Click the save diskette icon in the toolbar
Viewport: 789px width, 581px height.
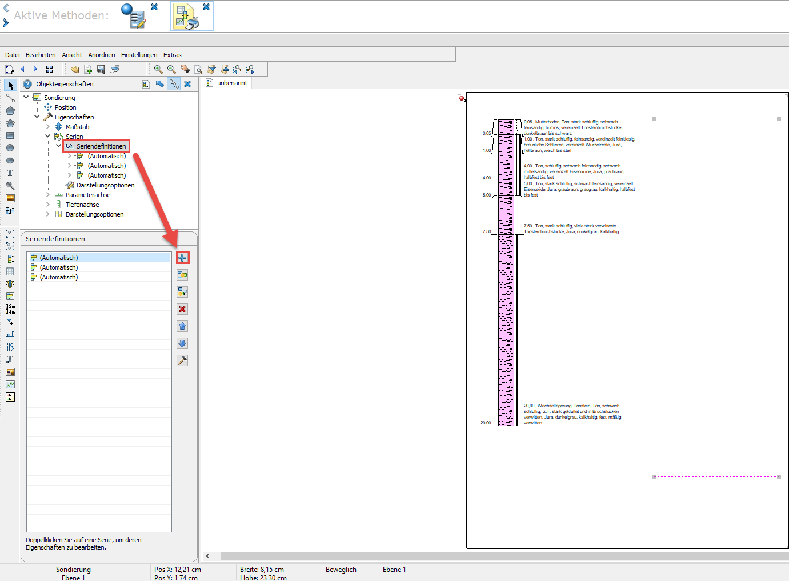pyautogui.click(x=101, y=69)
